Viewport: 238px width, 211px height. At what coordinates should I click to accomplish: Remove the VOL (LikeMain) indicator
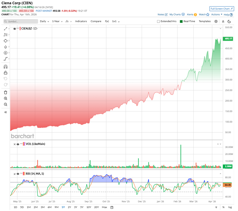click(x=15, y=144)
